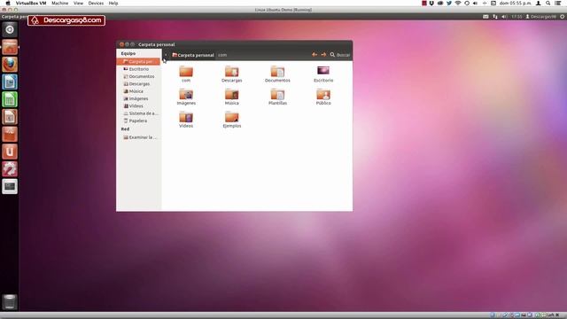Image resolution: width=567 pixels, height=319 pixels.
Task: Open the Descargas98 user menu in Ubuntu panel
Action: tap(540, 17)
